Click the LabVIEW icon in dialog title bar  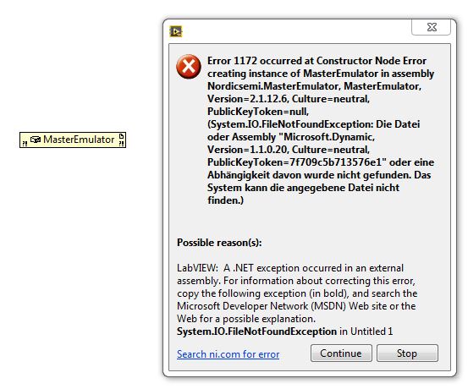tap(176, 31)
